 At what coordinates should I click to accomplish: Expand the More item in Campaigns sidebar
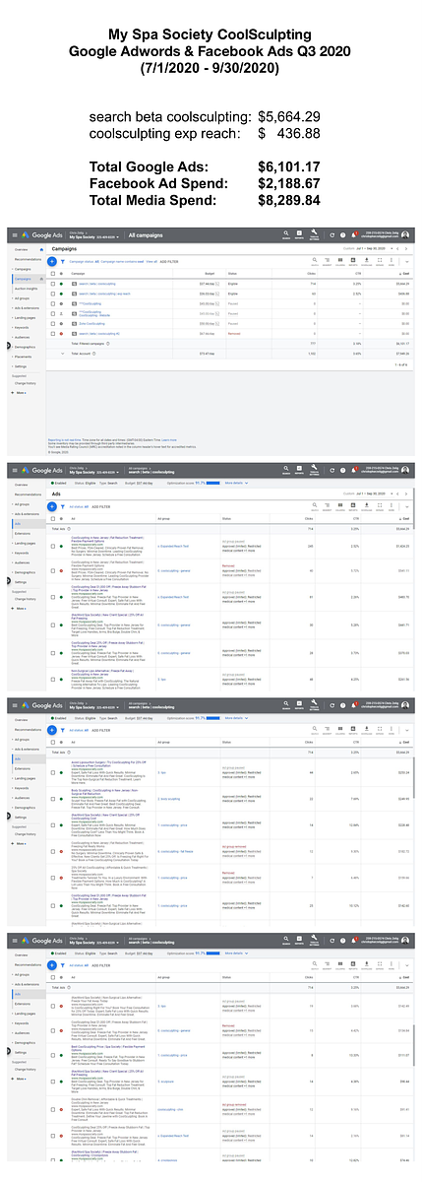coord(20,393)
